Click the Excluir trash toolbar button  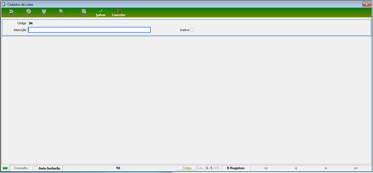pos(43,13)
